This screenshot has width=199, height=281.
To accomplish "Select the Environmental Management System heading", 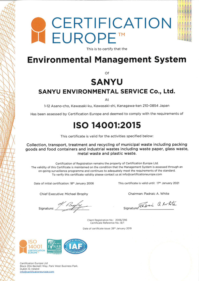I will click(107, 60).
